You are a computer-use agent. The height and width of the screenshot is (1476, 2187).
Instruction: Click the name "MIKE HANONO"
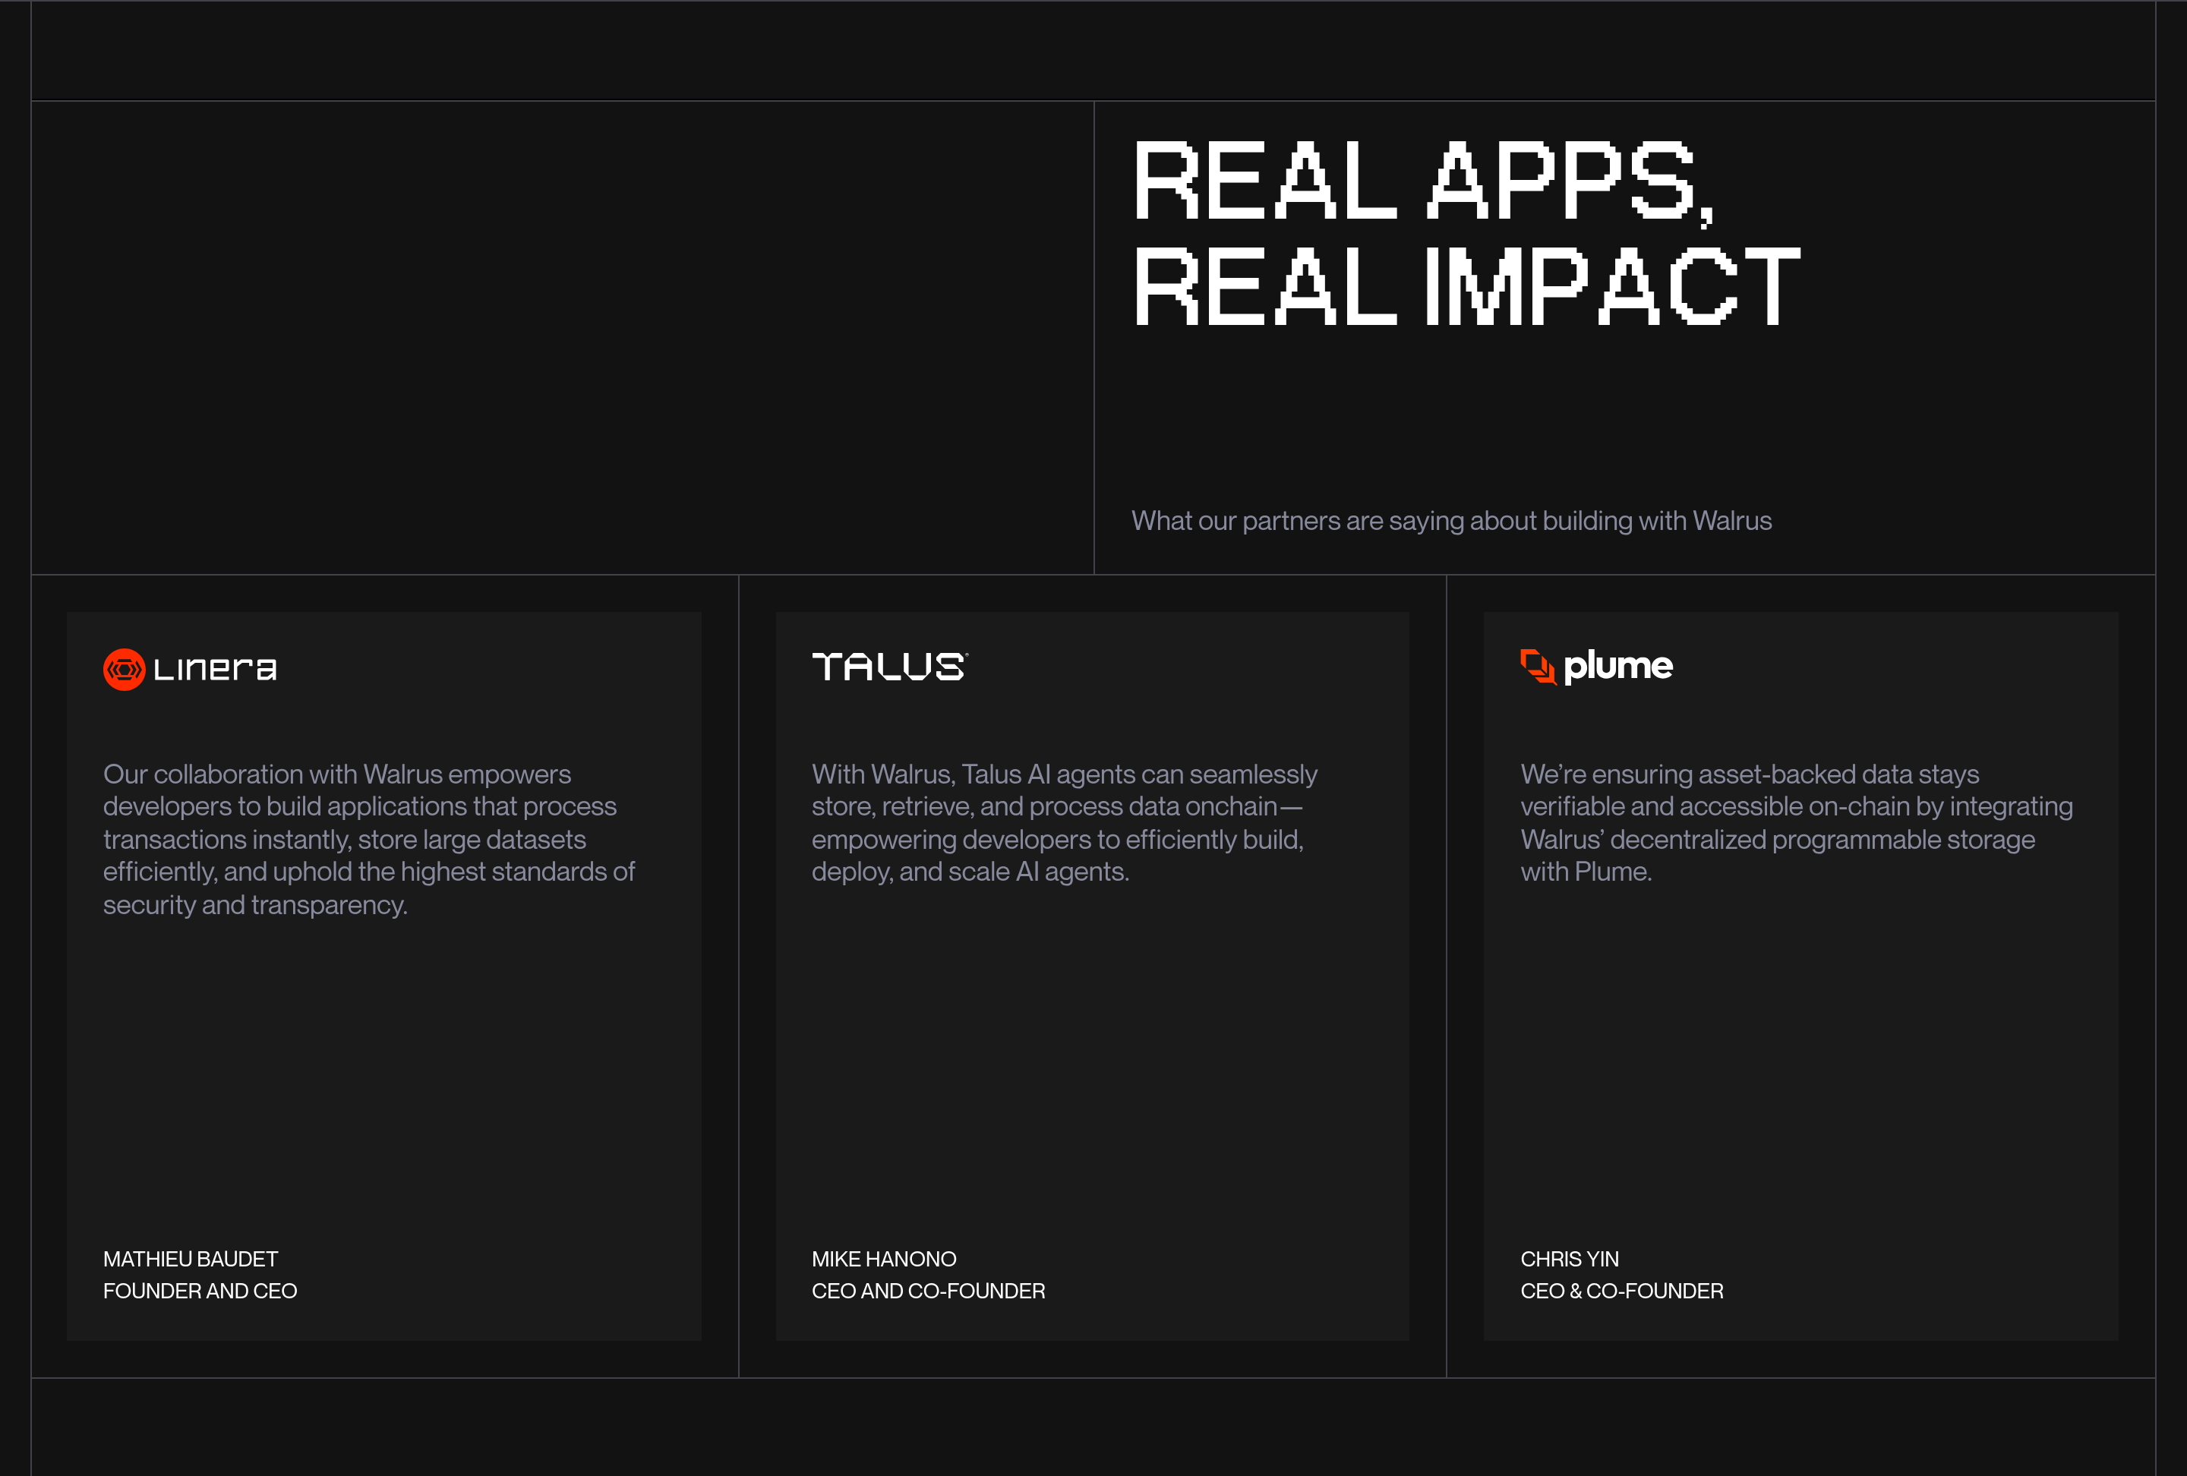coord(884,1259)
